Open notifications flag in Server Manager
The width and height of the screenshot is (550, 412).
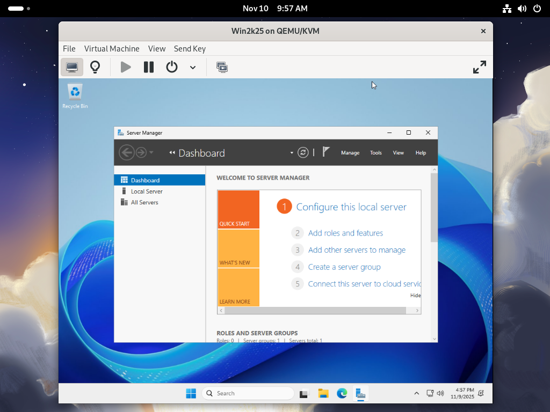[326, 152]
